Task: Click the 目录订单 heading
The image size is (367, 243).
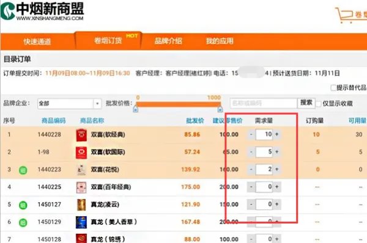Action: point(17,59)
